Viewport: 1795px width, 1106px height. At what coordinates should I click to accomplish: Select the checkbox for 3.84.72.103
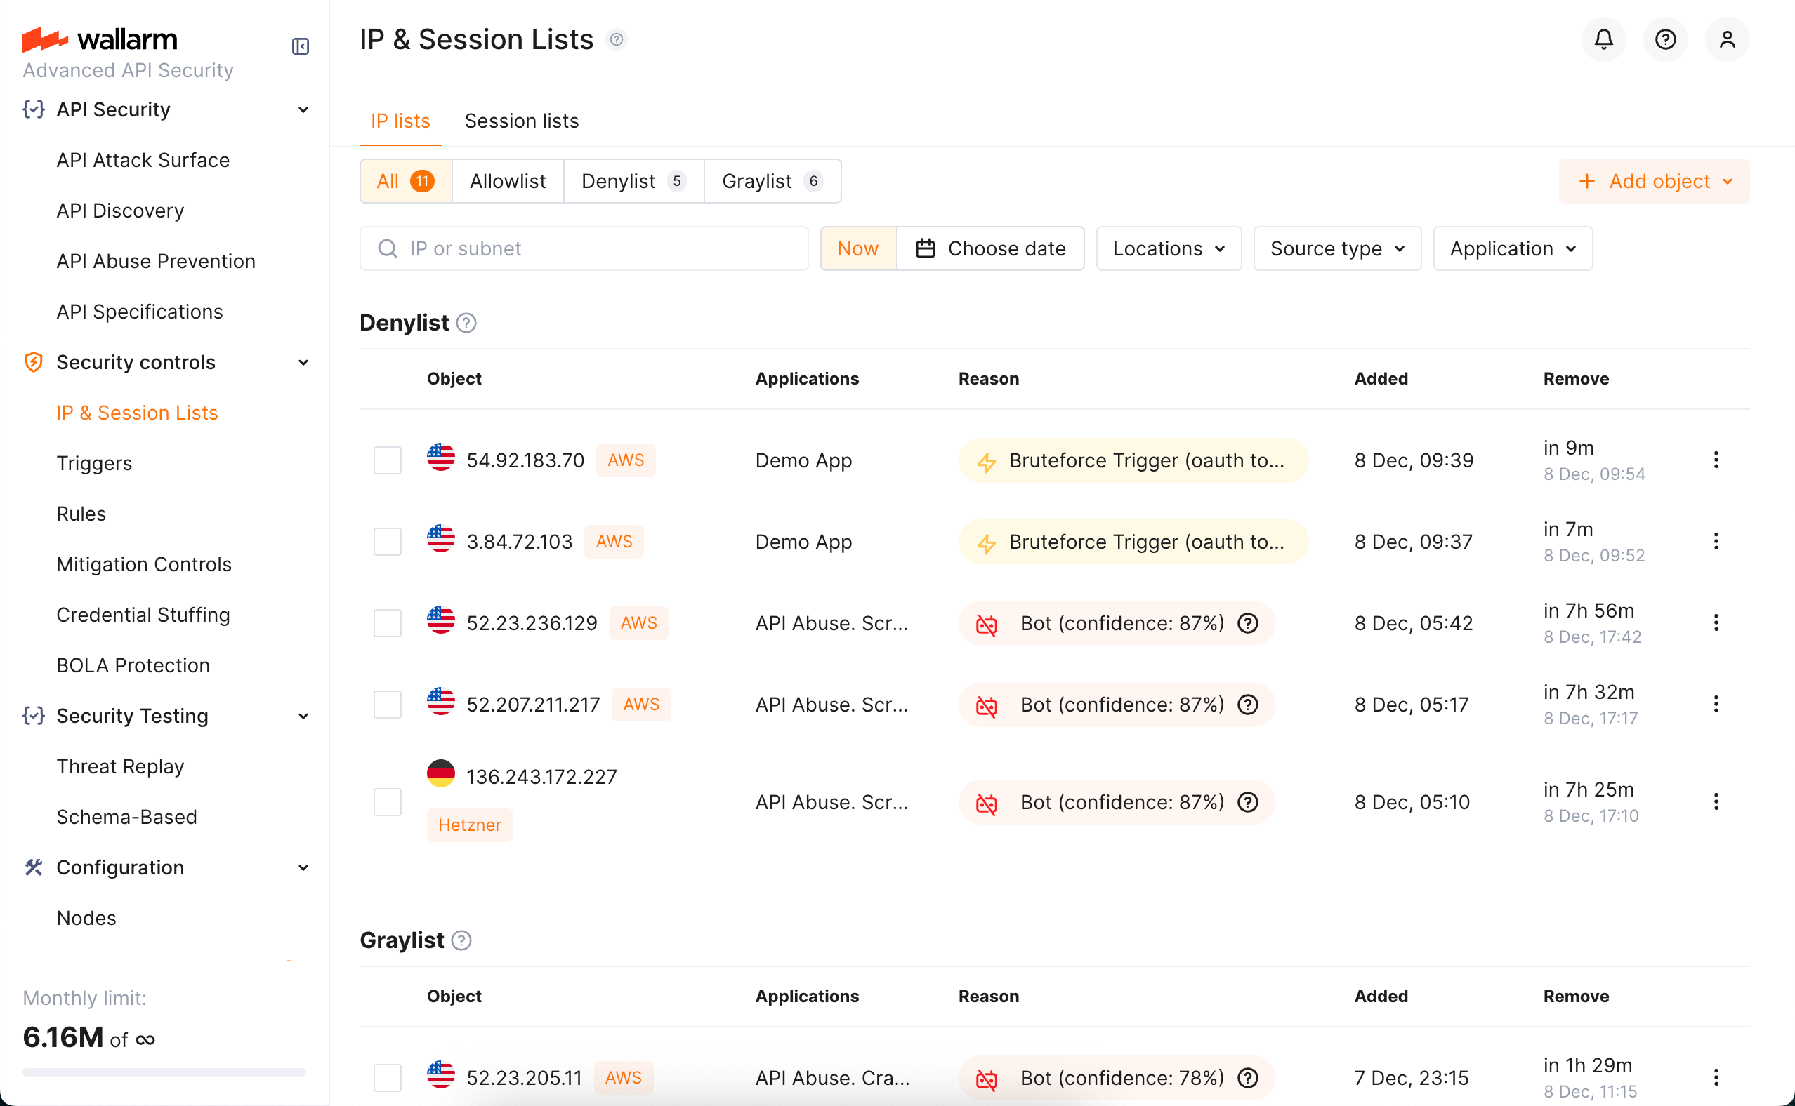click(387, 541)
